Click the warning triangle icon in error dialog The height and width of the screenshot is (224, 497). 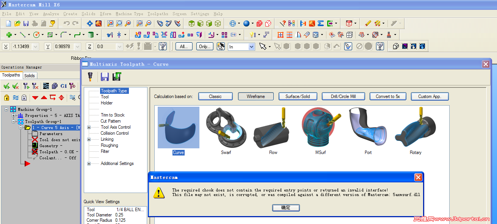(x=159, y=193)
